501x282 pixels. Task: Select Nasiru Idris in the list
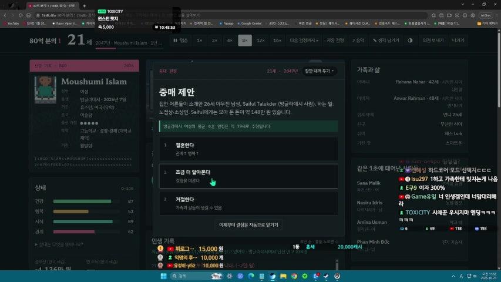(x=369, y=203)
